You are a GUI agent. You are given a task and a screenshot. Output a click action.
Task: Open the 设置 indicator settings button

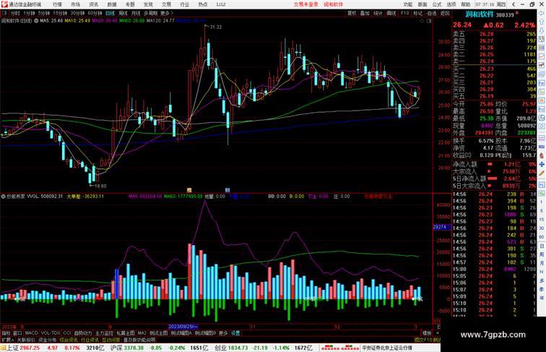point(235,333)
